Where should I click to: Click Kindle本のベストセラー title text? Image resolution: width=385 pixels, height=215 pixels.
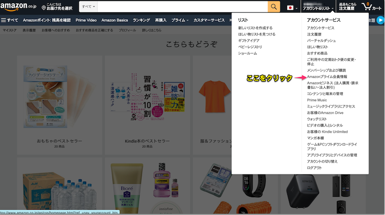point(147,141)
